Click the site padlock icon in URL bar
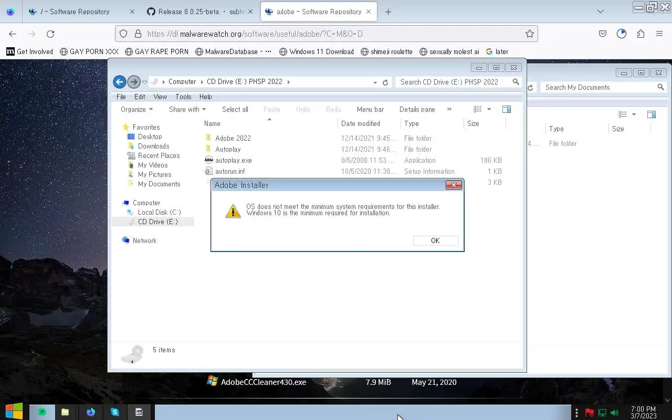This screenshot has height=420, width=672. 138,34
